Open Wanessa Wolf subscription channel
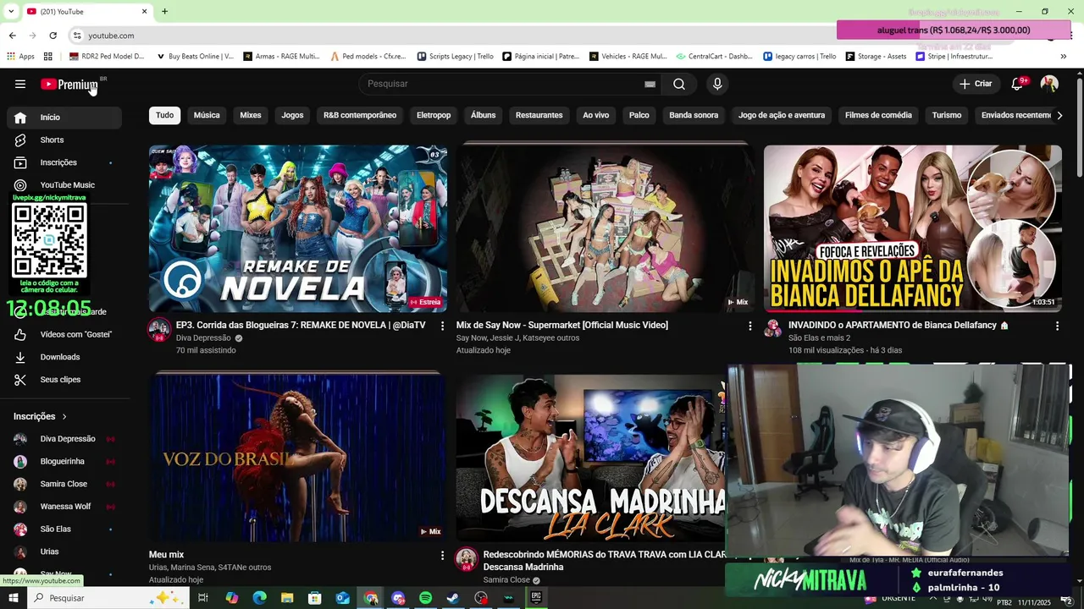 tap(64, 507)
